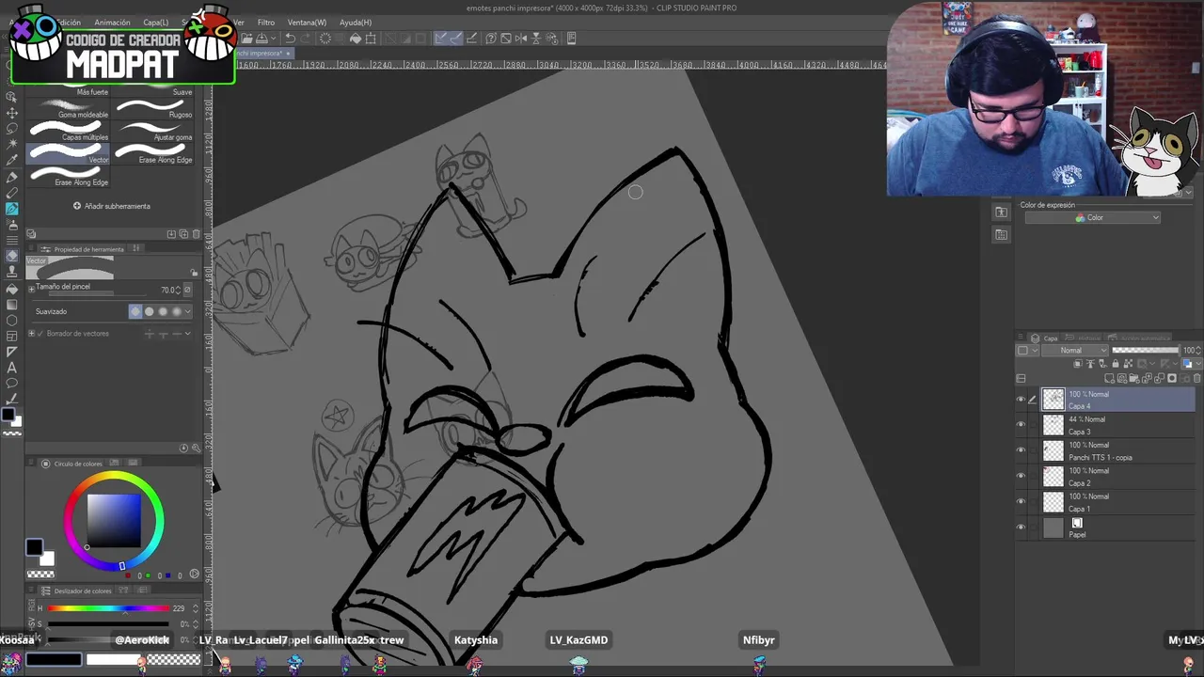Hide the Capa 2 layer

[1022, 476]
